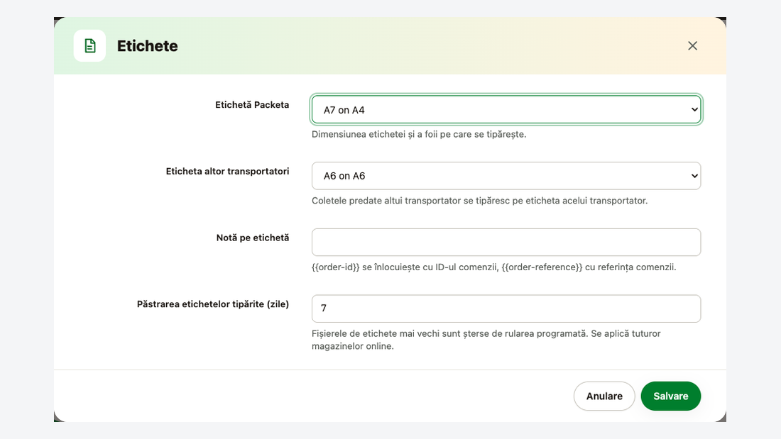This screenshot has height=439, width=781.
Task: Click the Eticheta altor transportatori label
Action: point(228,171)
